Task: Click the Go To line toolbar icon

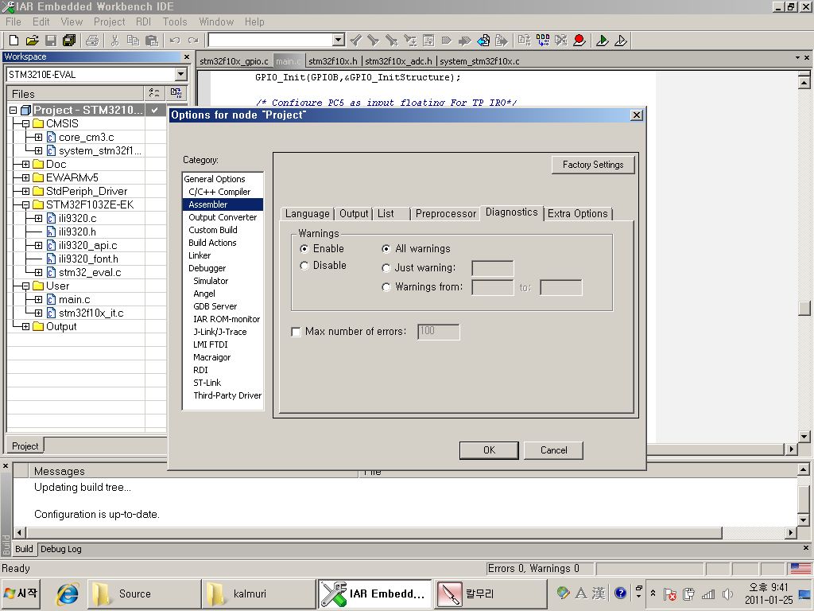Action: pyautogui.click(x=428, y=40)
